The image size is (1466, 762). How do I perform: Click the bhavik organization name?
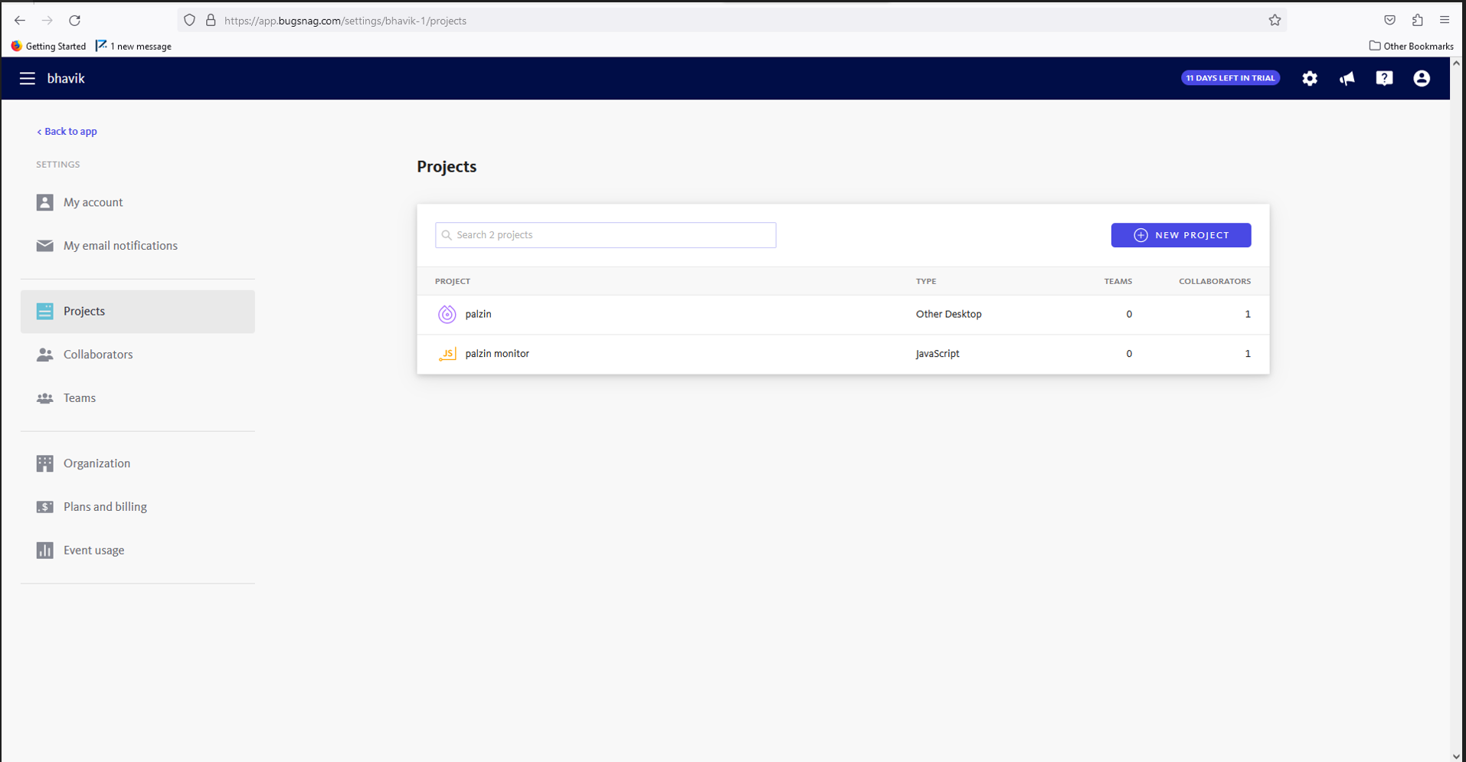66,78
